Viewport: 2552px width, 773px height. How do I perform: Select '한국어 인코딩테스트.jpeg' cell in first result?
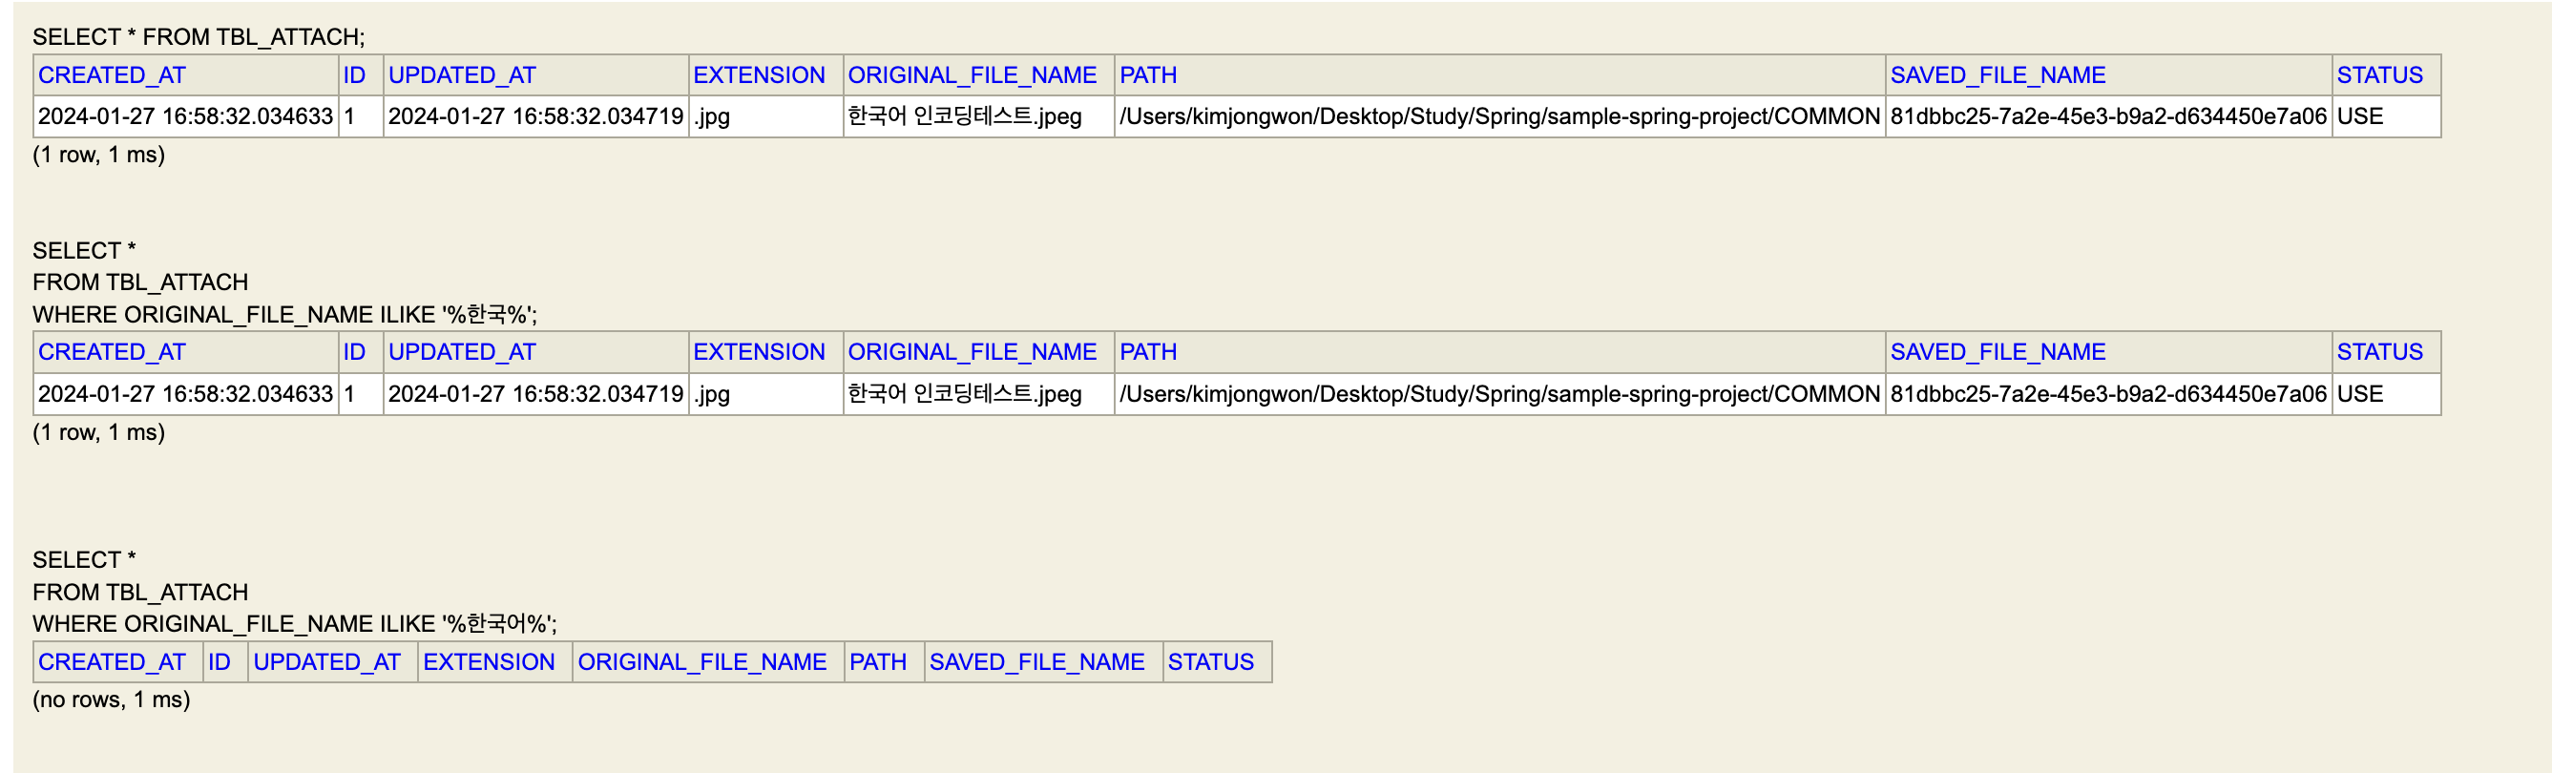(979, 116)
